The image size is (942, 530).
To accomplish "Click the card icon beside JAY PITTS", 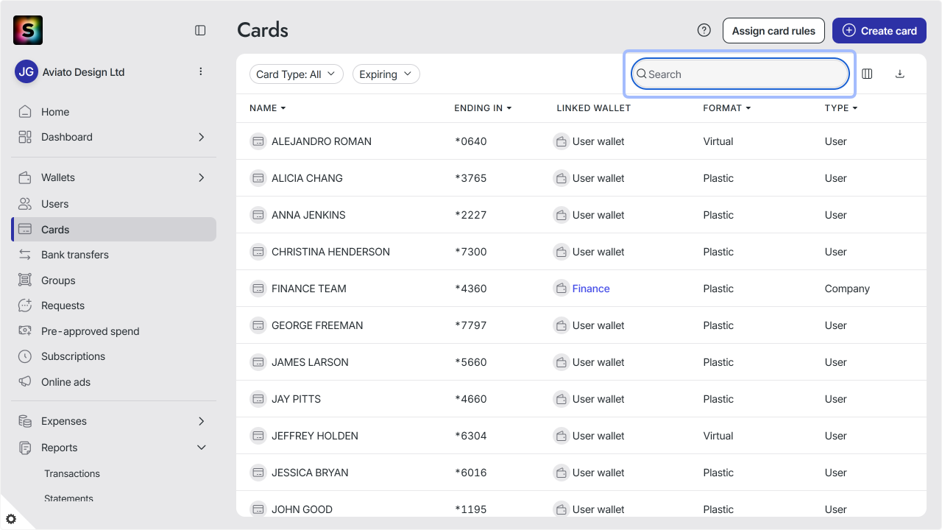I will [258, 398].
